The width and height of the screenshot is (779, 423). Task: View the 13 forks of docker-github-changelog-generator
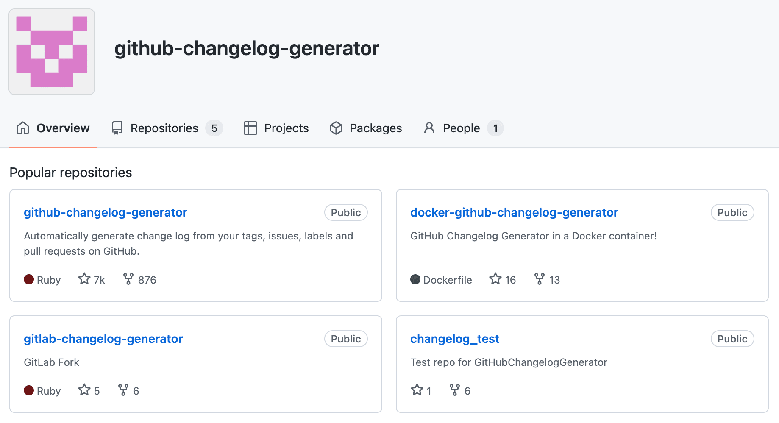(x=547, y=280)
